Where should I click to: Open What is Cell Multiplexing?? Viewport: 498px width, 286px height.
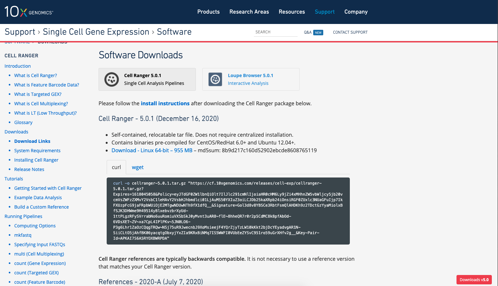(x=41, y=104)
